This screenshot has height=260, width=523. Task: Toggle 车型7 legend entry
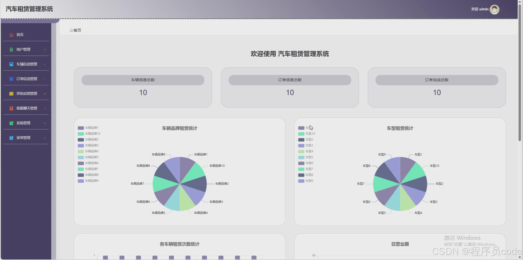pyautogui.click(x=306, y=169)
